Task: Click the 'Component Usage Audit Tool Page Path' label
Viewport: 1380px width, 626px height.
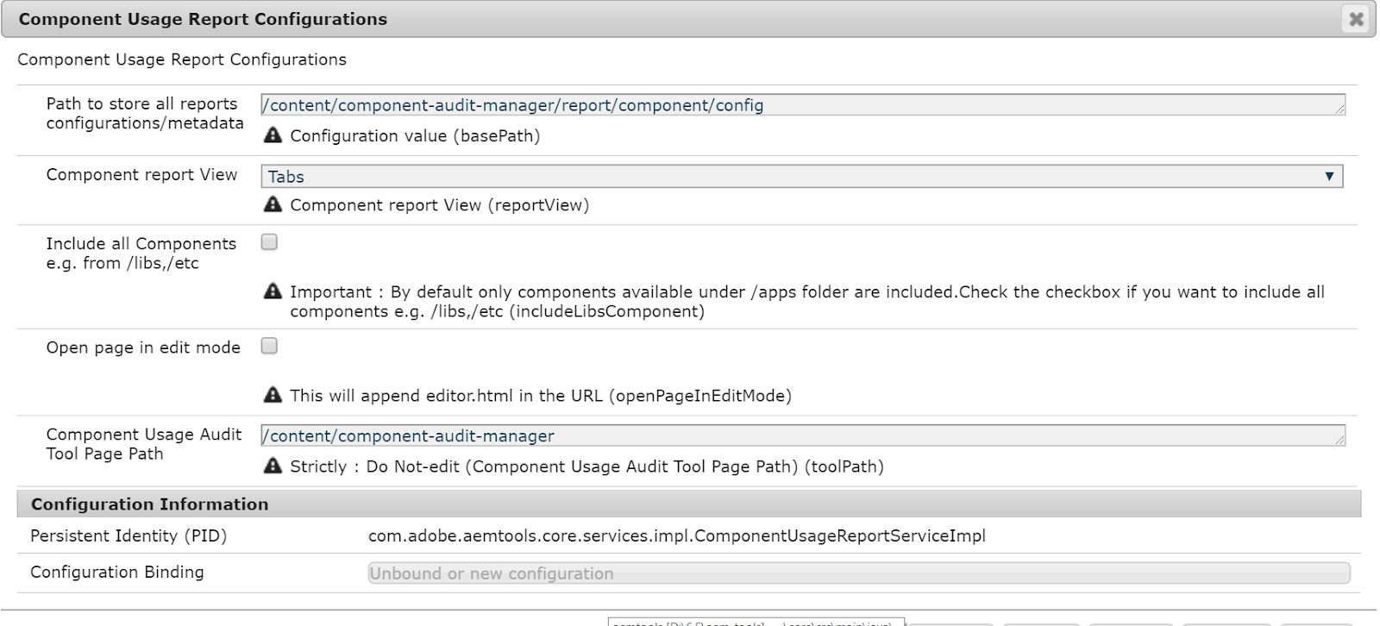Action: 144,444
